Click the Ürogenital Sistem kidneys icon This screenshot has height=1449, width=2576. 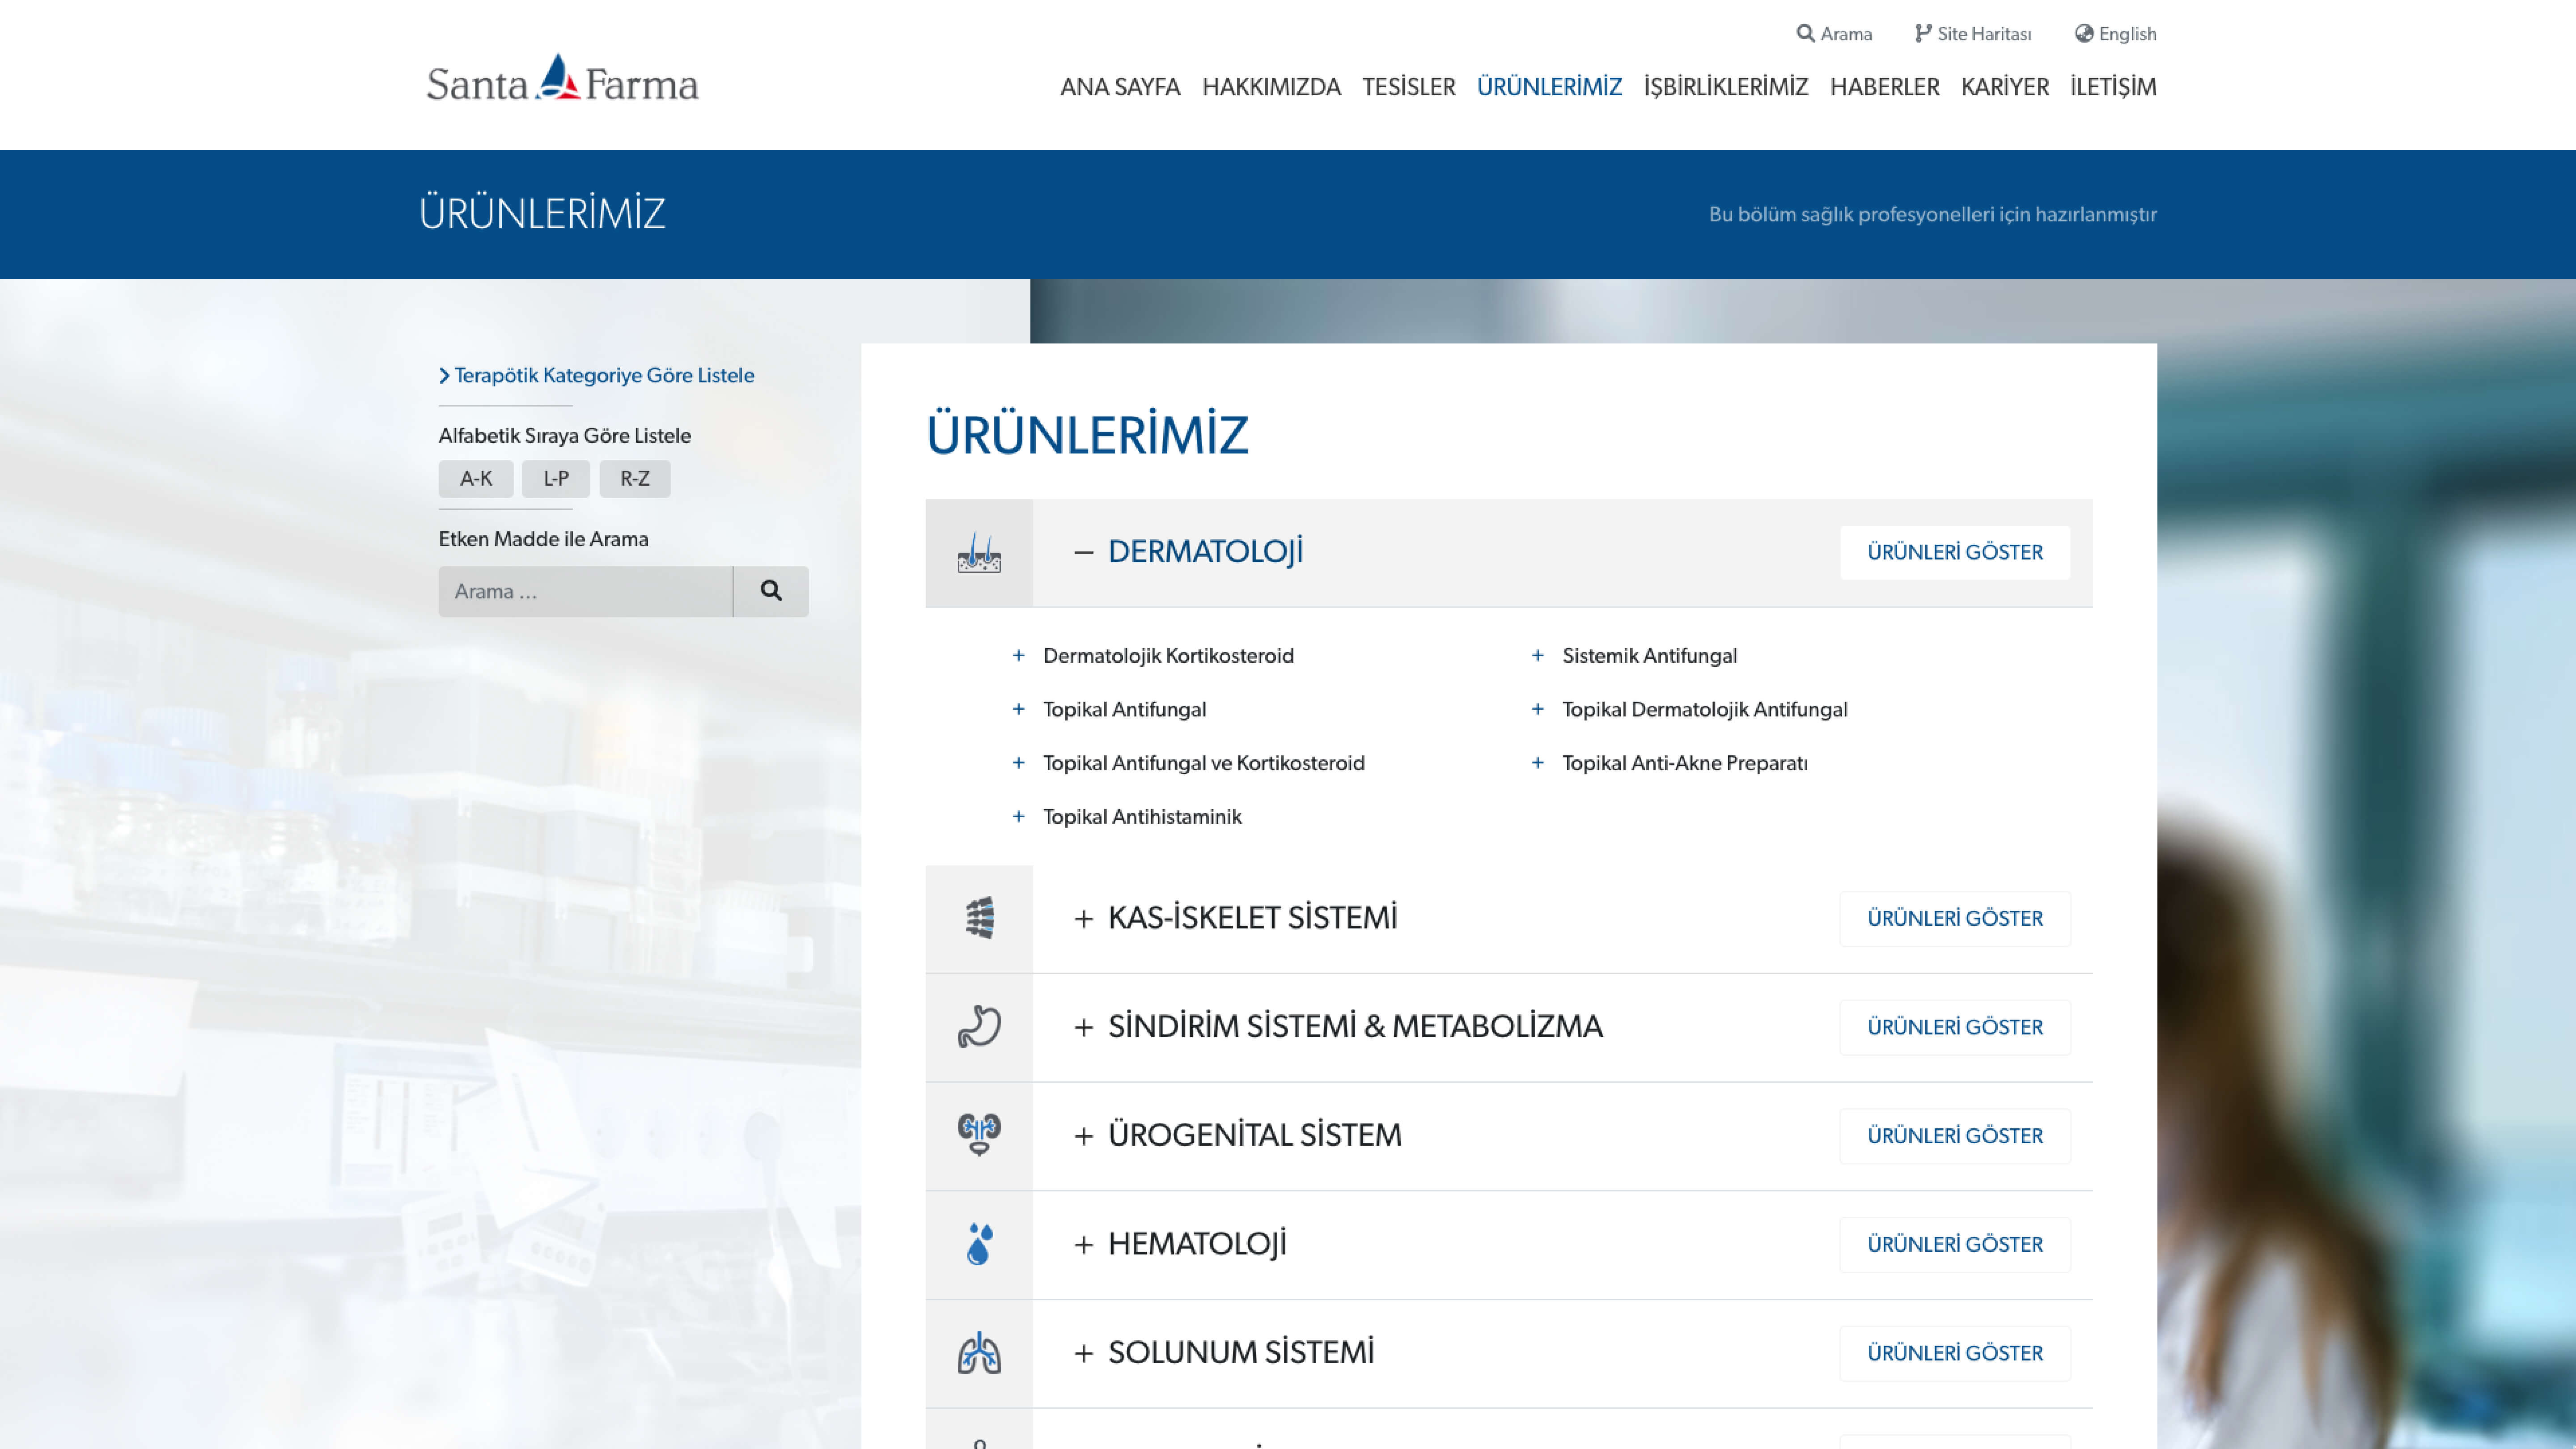click(x=979, y=1135)
